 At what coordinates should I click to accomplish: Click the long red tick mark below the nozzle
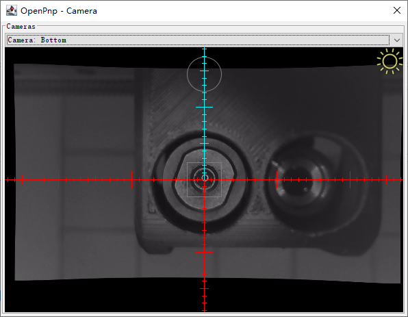tap(204, 252)
